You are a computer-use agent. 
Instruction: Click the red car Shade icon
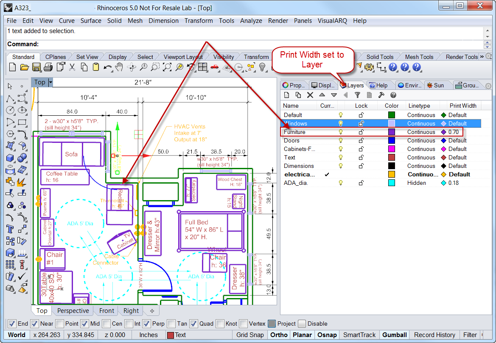[x=214, y=67]
